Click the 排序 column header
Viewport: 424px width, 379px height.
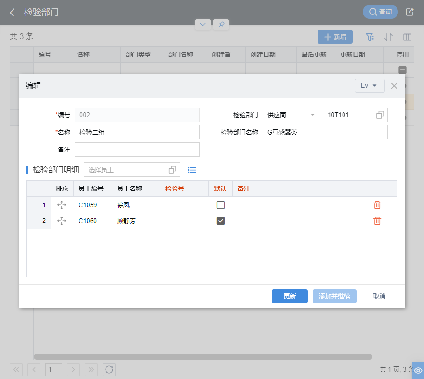[x=62, y=189]
